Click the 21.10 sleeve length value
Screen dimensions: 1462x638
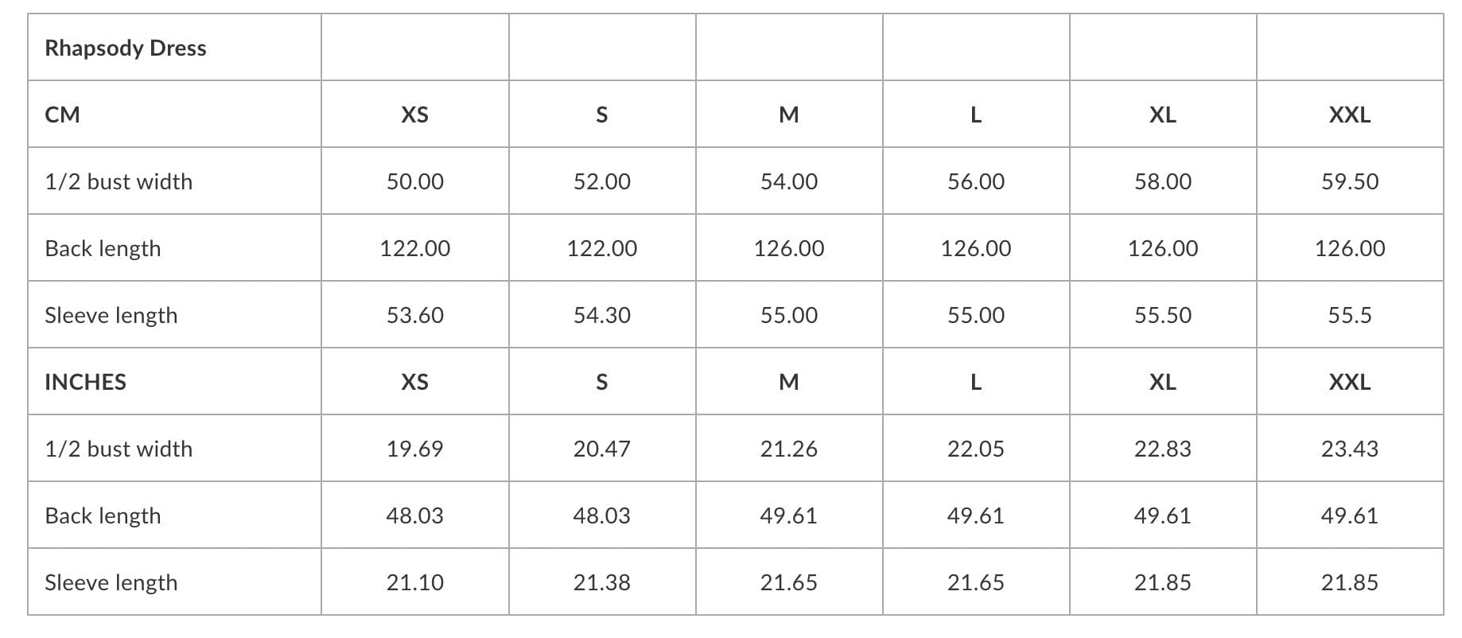click(414, 582)
